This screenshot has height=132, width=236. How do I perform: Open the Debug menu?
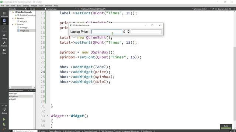[26, 6]
